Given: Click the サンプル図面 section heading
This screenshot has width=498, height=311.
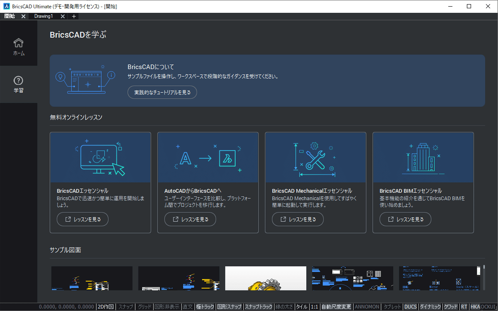Looking at the screenshot, I should tap(65, 250).
